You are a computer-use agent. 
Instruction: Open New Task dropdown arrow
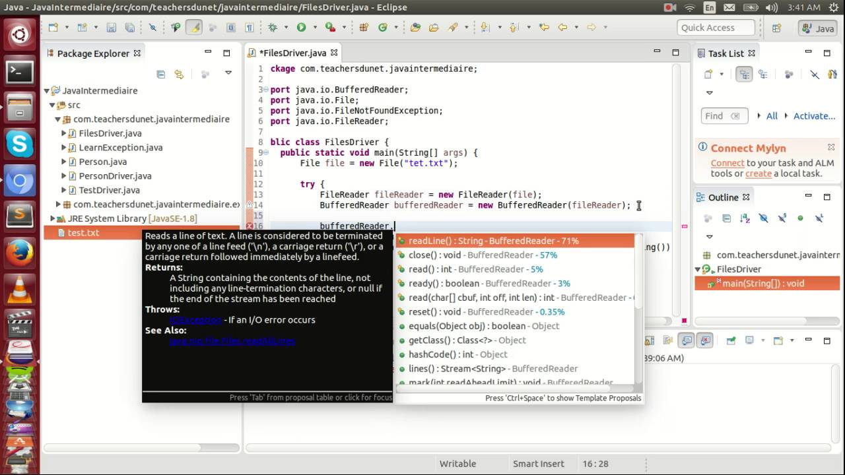pos(722,75)
